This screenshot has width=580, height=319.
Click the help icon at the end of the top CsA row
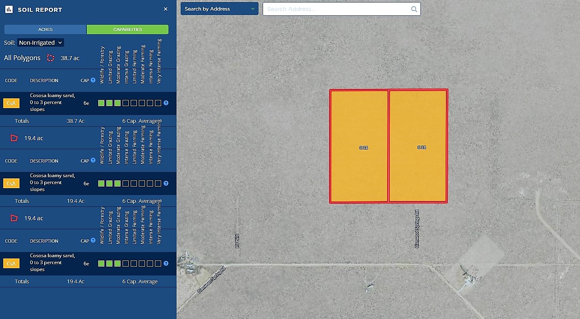pyautogui.click(x=166, y=103)
